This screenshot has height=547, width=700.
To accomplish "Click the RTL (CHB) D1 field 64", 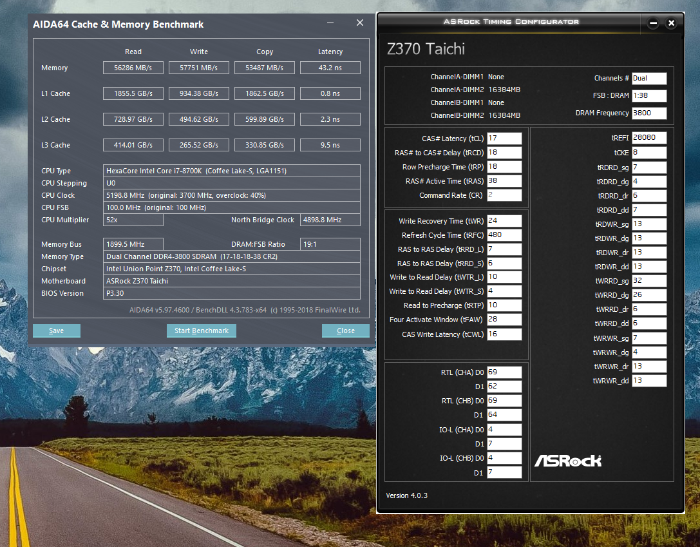I will (x=504, y=415).
